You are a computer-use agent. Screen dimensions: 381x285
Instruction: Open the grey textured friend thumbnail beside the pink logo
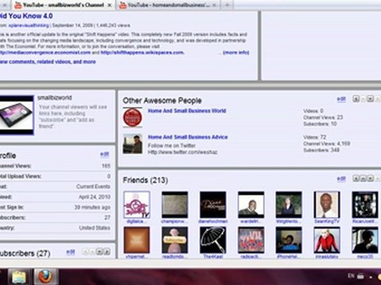pyautogui.click(x=175, y=205)
